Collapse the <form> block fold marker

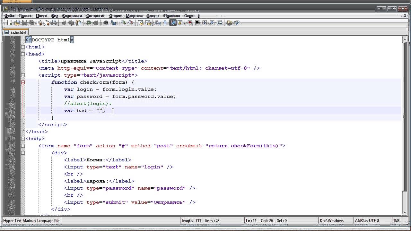click(23, 146)
